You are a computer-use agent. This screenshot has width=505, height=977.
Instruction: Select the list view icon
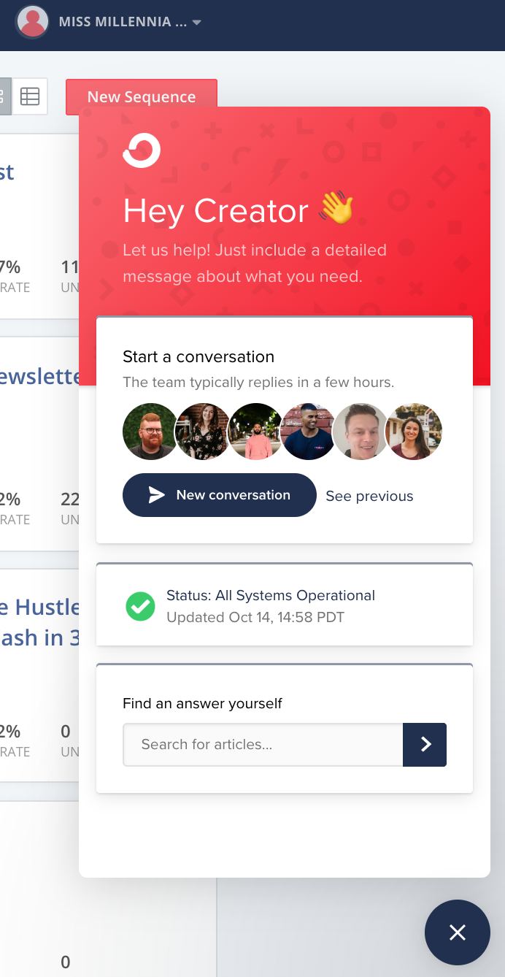(x=4, y=96)
